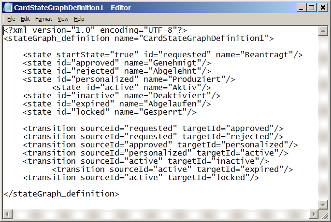Image resolution: width=331 pixels, height=222 pixels.
Task: Minimize the Editor window
Action: 301,8
